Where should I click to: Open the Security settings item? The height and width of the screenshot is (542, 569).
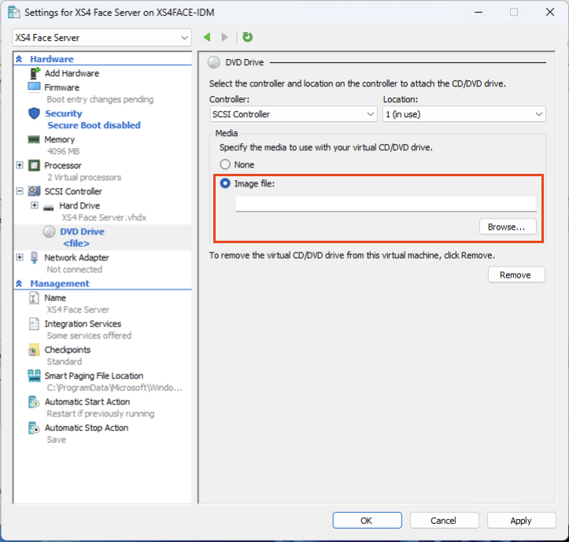[x=64, y=113]
